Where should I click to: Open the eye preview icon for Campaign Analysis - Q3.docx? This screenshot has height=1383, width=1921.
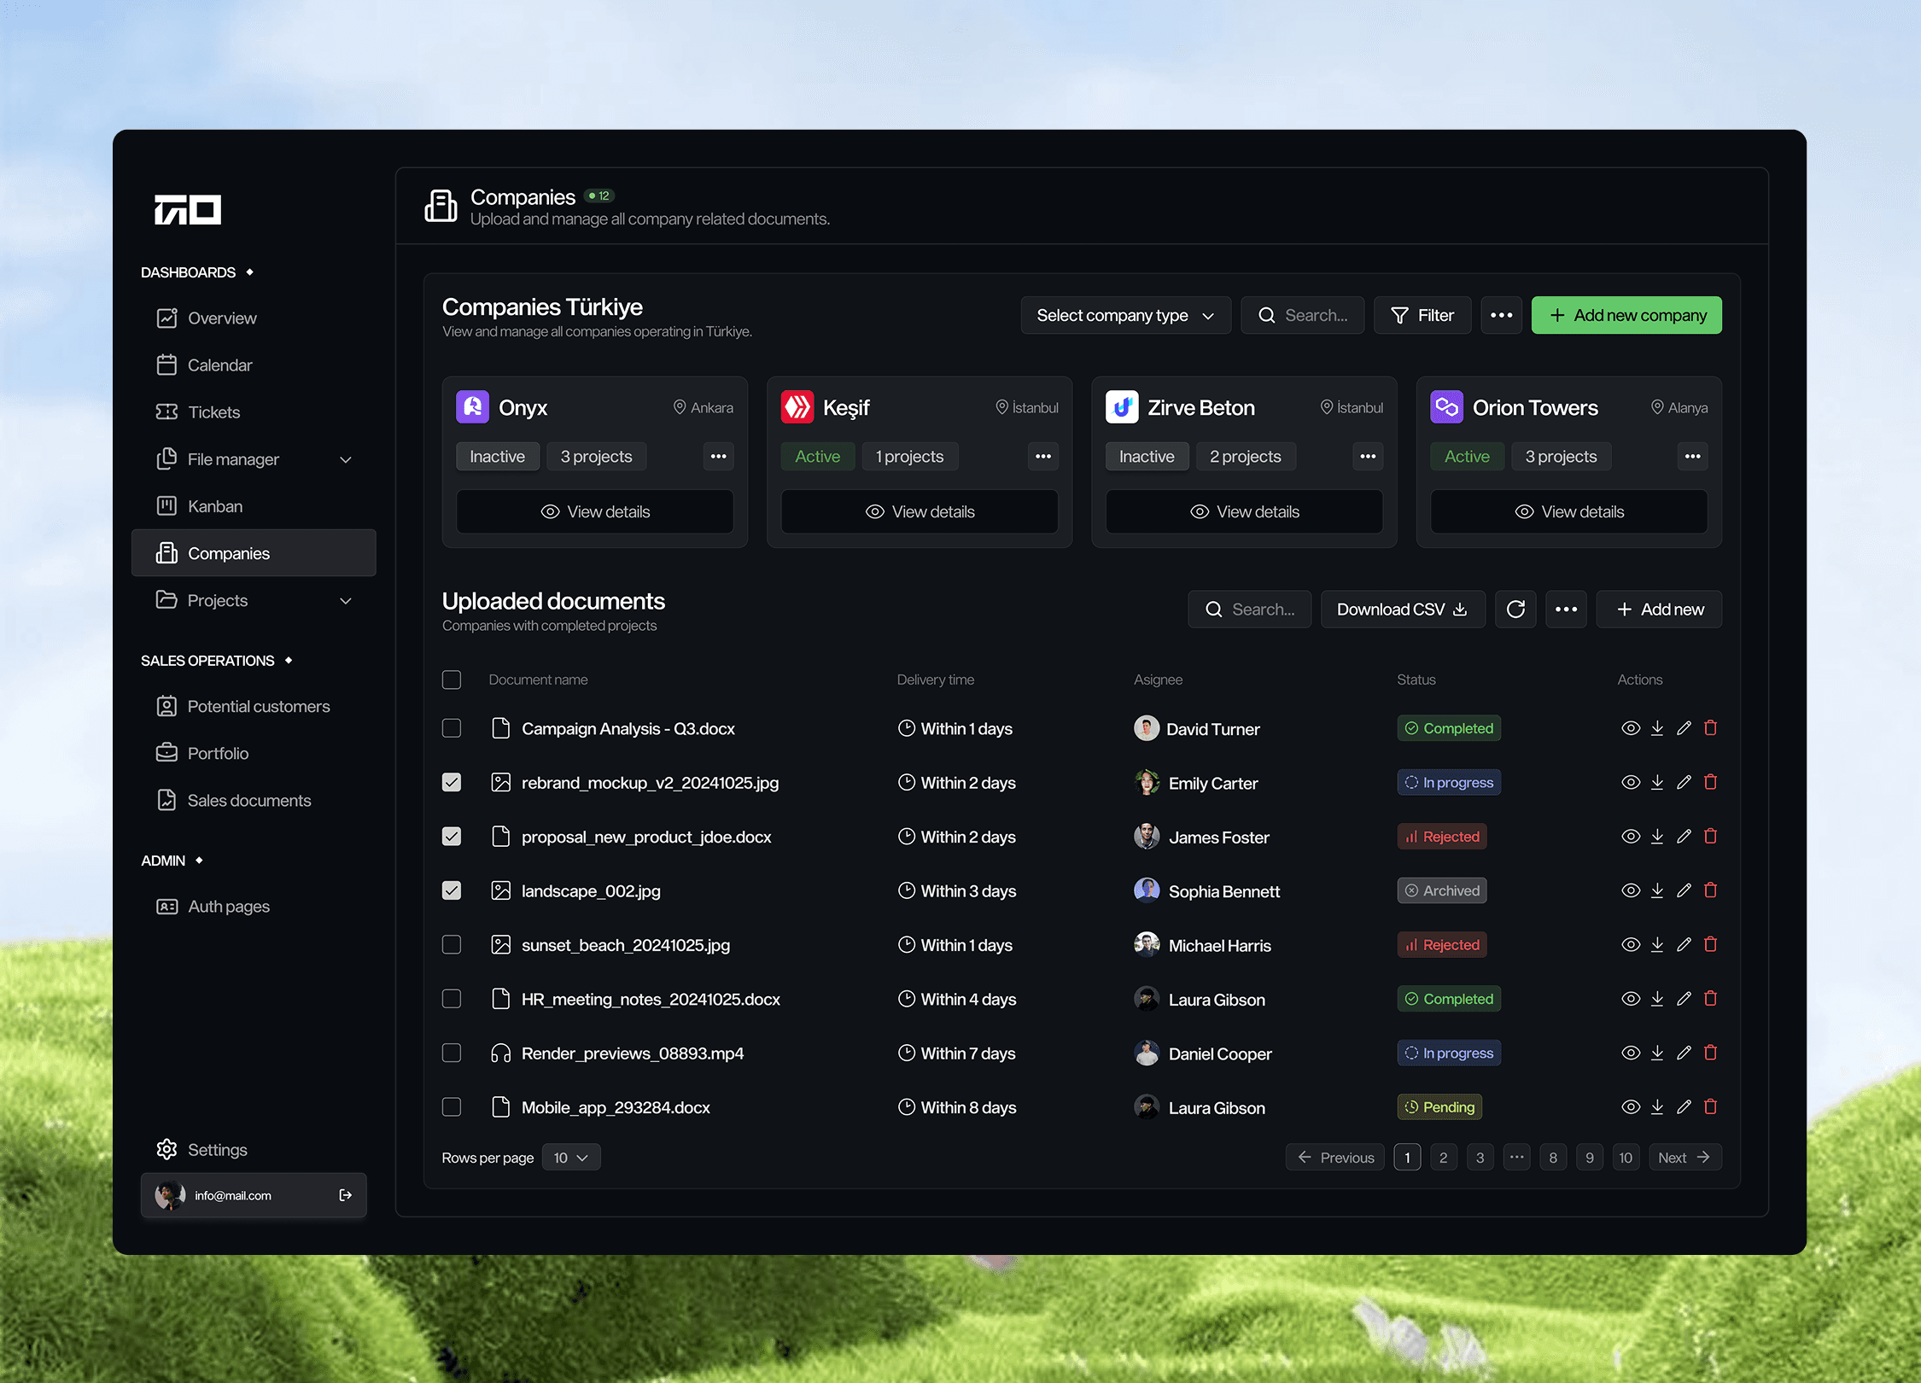pos(1631,728)
